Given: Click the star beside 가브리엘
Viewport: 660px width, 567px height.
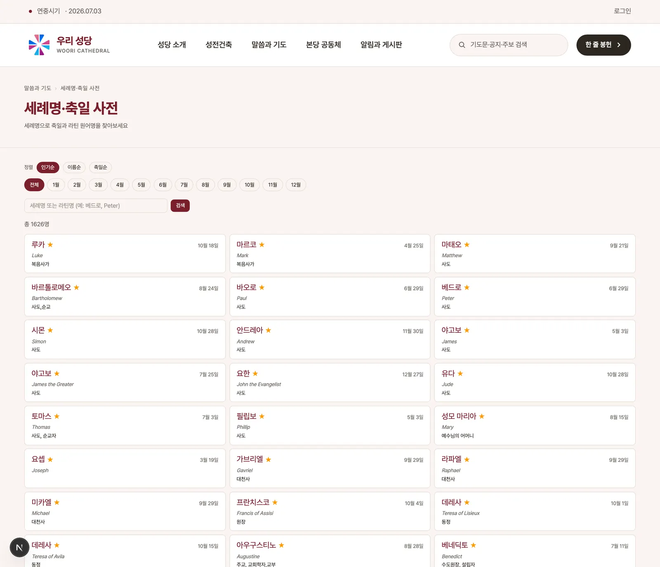Looking at the screenshot, I should coord(269,459).
